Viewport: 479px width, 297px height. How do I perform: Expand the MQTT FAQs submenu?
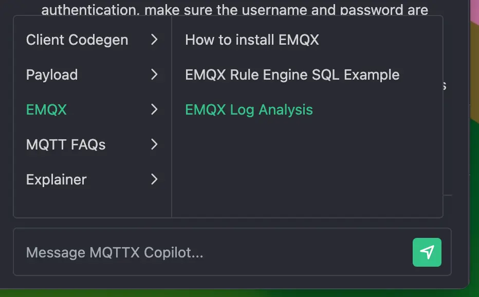(154, 144)
